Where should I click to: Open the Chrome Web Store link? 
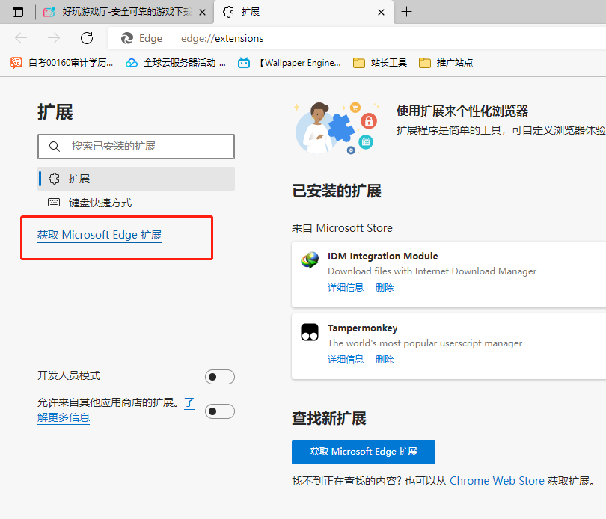pos(497,481)
